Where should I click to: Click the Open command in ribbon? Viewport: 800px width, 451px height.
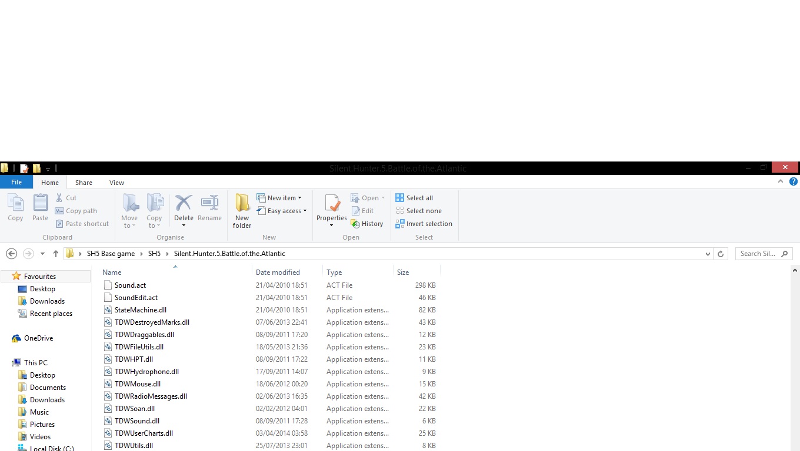coord(368,198)
